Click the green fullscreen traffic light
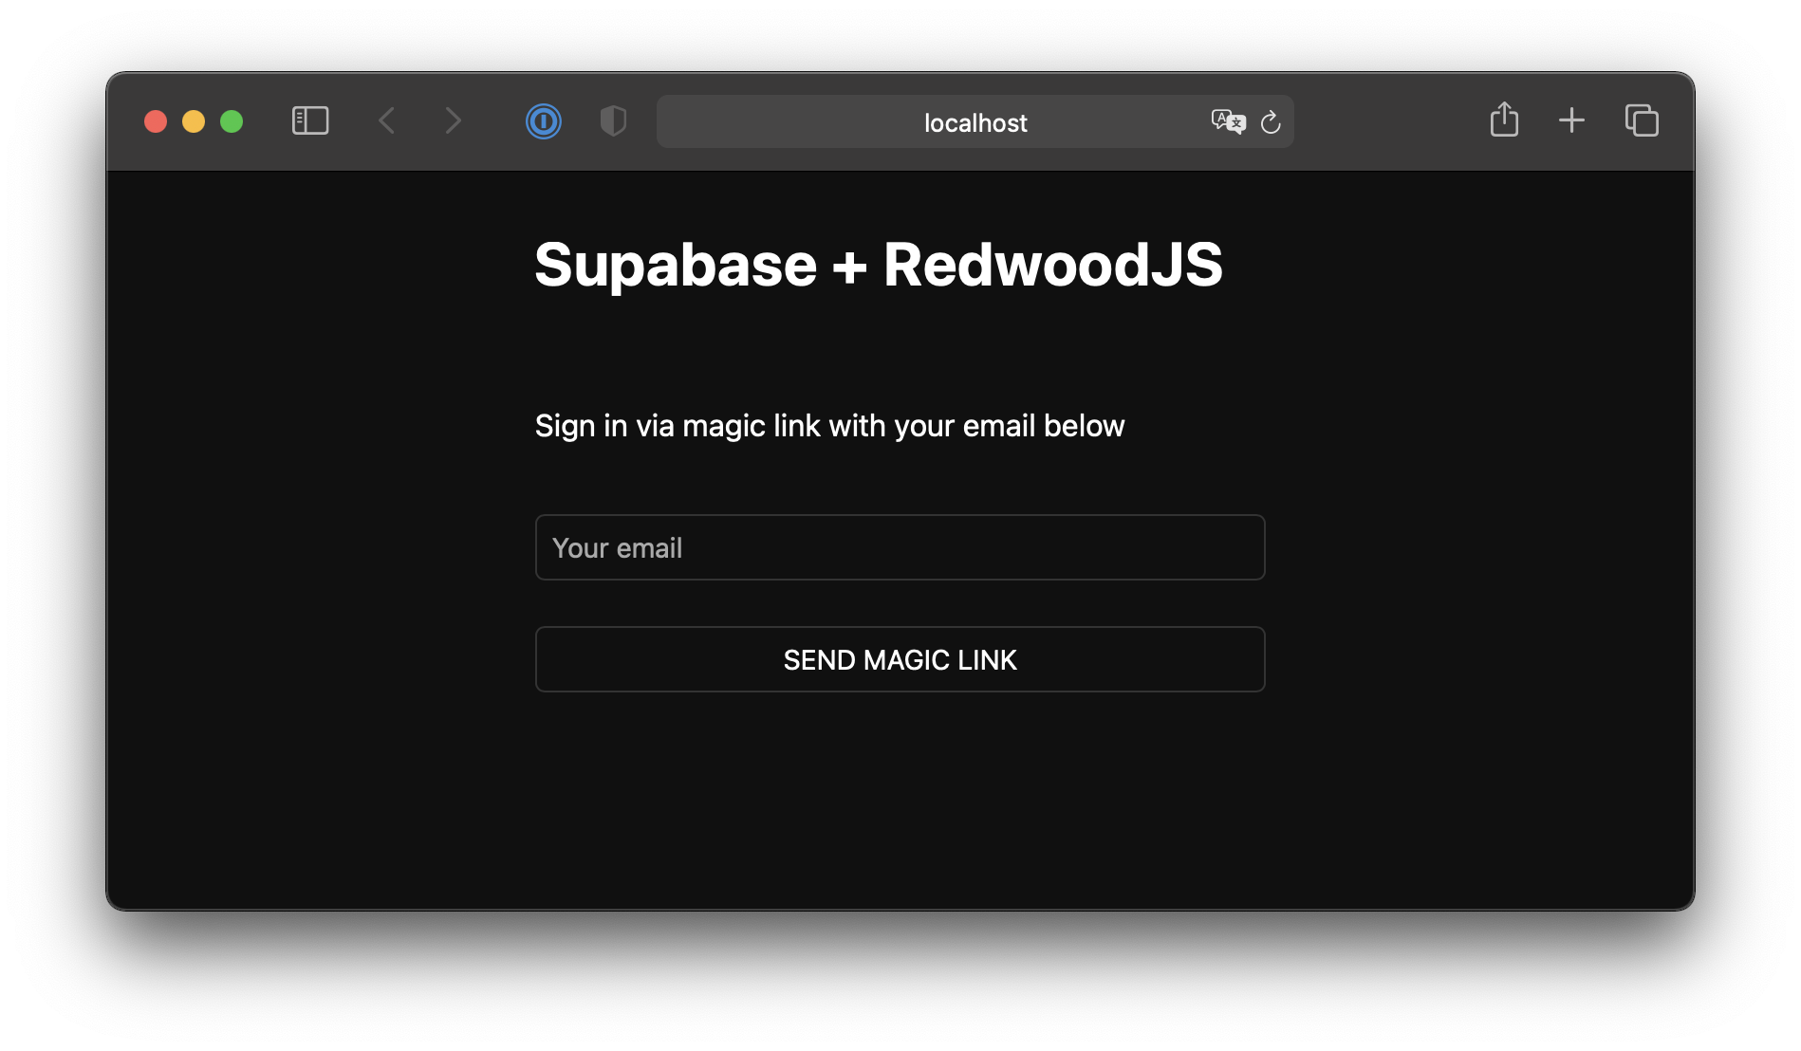 [232, 120]
